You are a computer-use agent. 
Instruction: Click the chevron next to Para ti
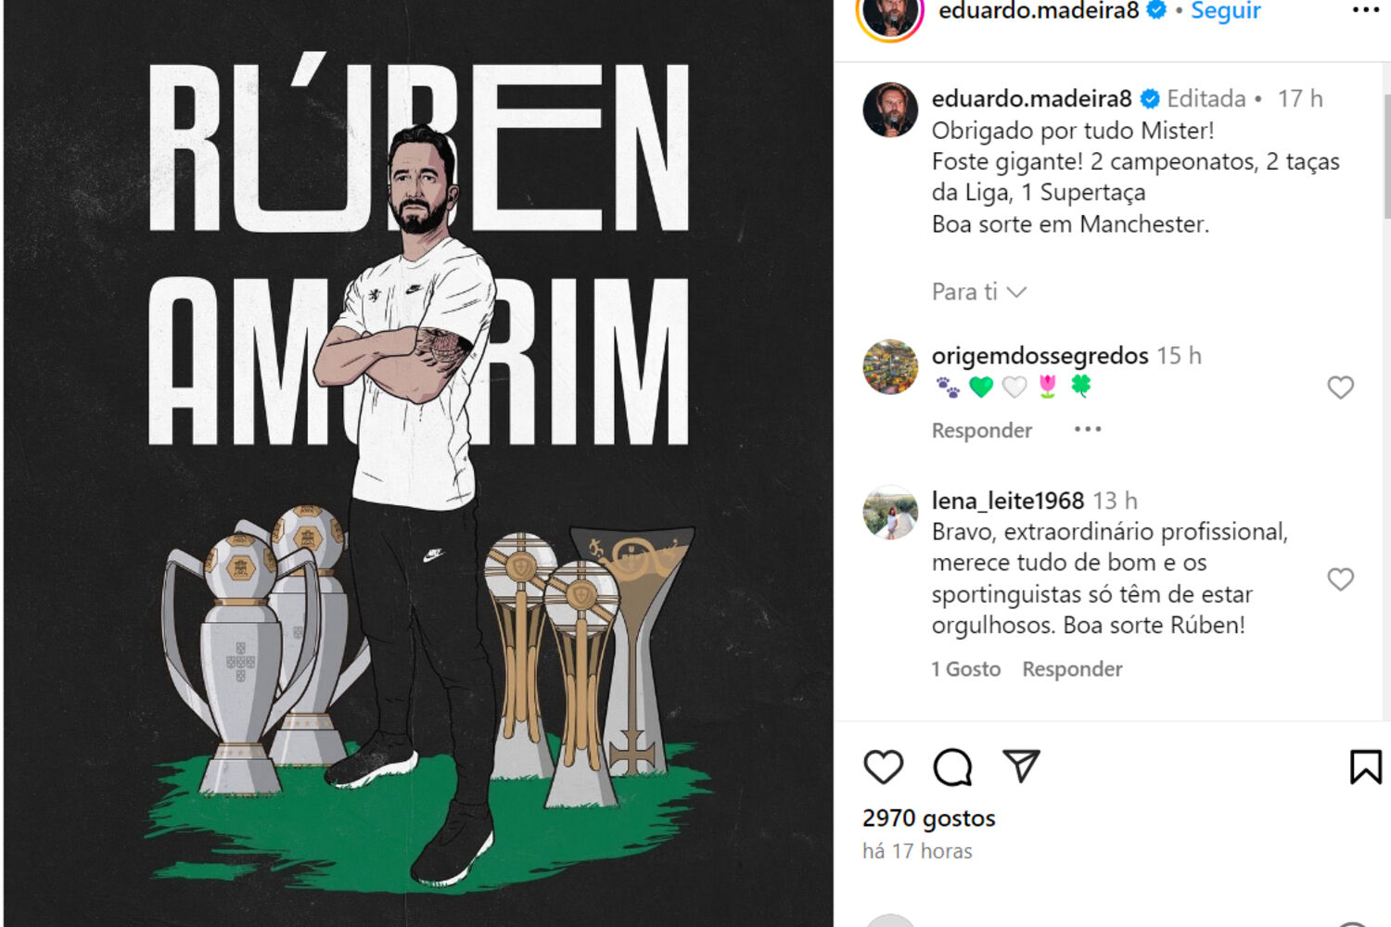point(1017,292)
